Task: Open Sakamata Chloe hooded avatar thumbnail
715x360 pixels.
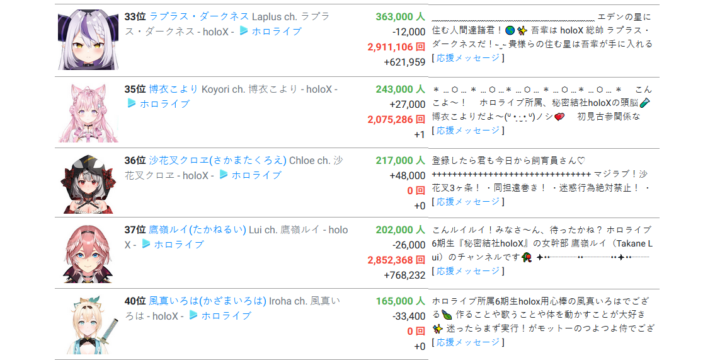Action: [88, 183]
